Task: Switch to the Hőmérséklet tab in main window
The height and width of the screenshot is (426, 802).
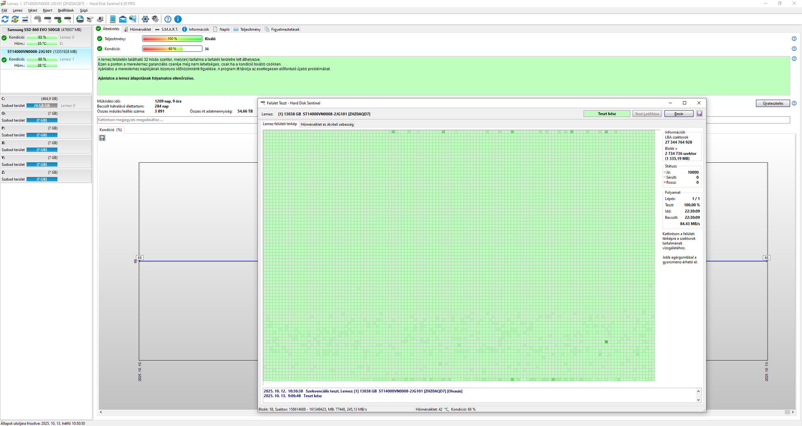Action: tap(137, 29)
